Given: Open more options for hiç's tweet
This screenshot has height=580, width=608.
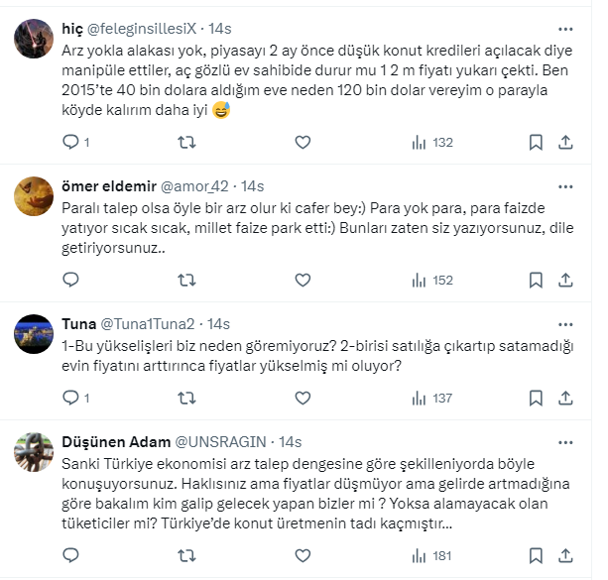Looking at the screenshot, I should [x=565, y=30].
